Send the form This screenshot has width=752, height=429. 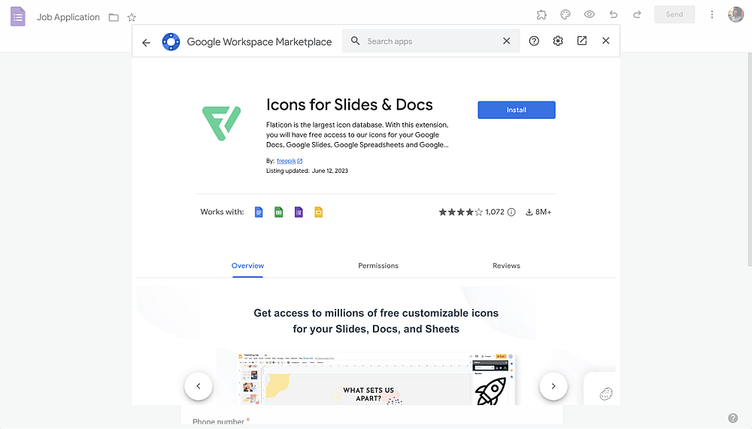point(675,14)
